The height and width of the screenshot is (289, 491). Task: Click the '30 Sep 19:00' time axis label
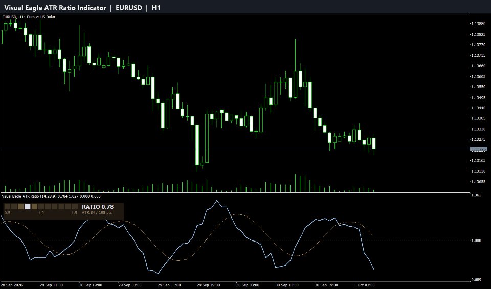[326, 285]
